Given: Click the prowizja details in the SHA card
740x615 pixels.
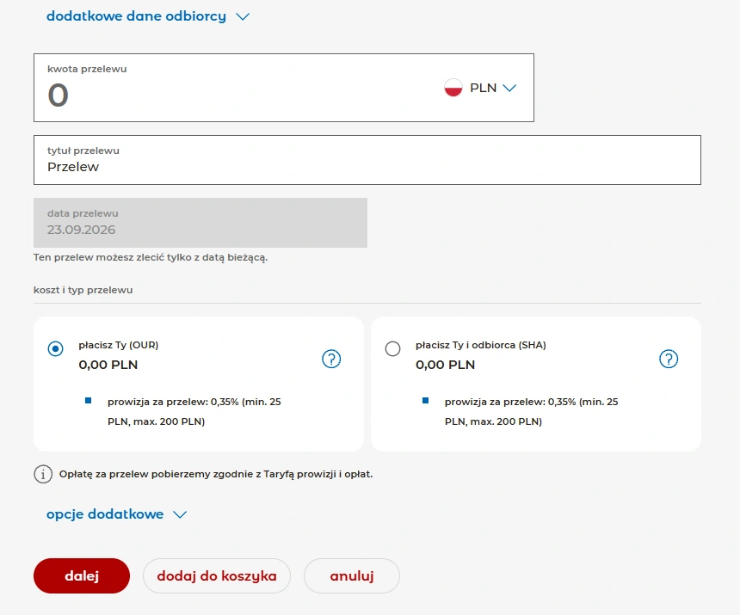Looking at the screenshot, I should [531, 411].
